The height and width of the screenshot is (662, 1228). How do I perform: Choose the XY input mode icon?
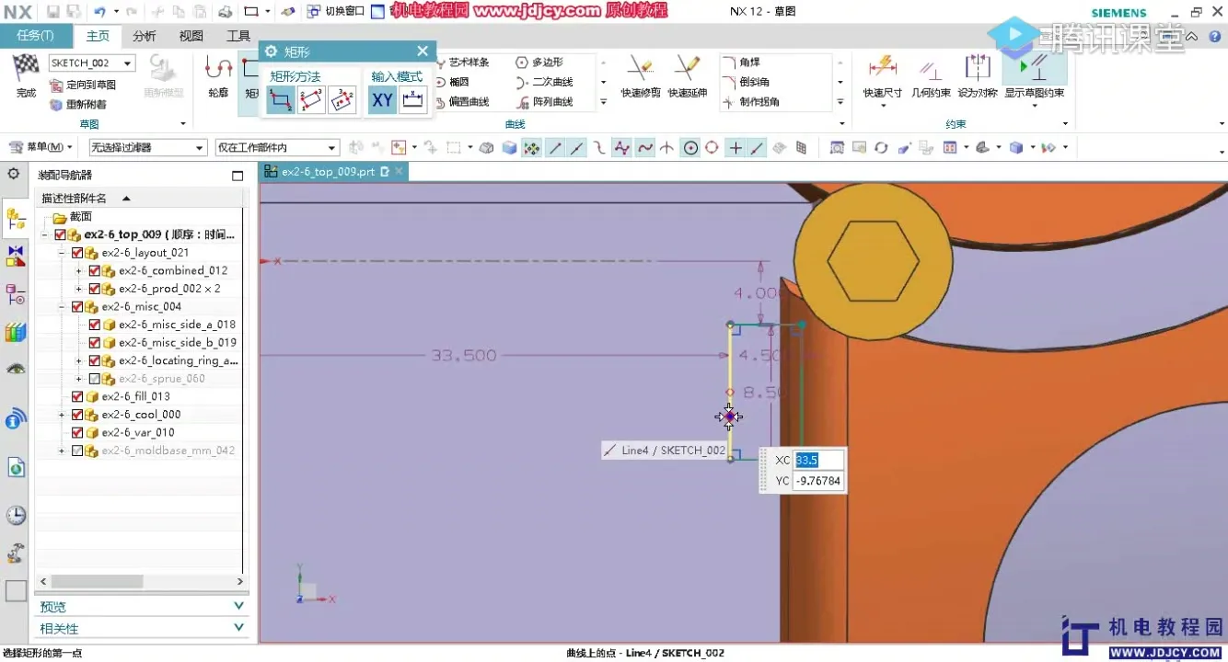(x=382, y=100)
